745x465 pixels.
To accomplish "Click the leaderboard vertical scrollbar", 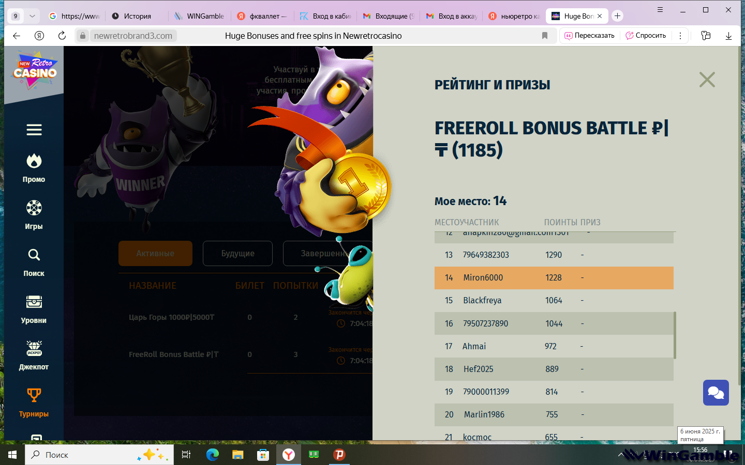I will (675, 335).
